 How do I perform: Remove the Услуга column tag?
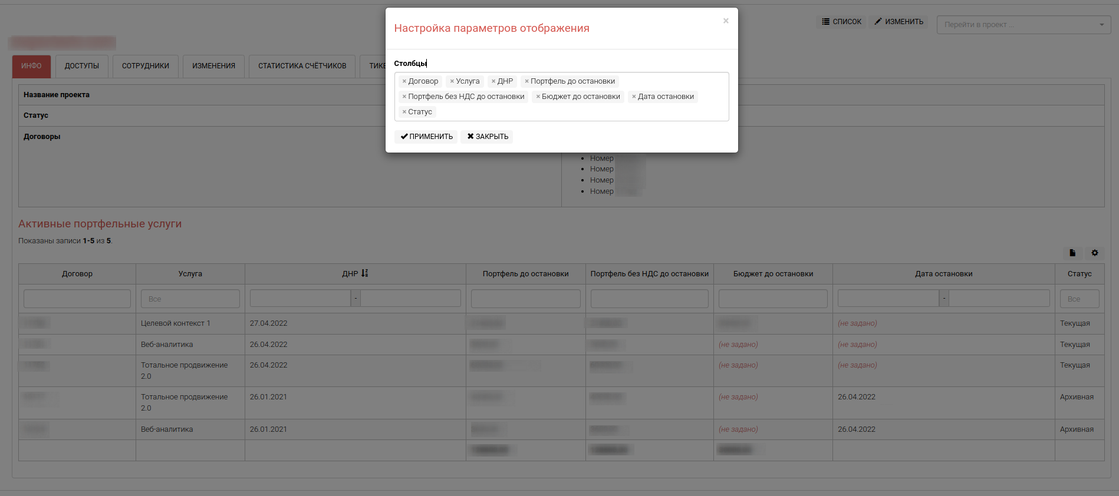tap(452, 81)
